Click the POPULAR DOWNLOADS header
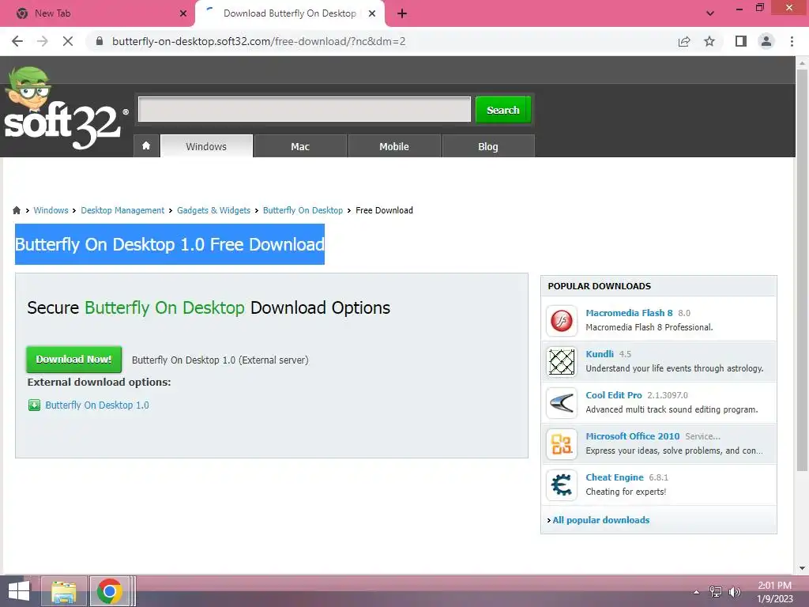809x607 pixels. (x=600, y=286)
